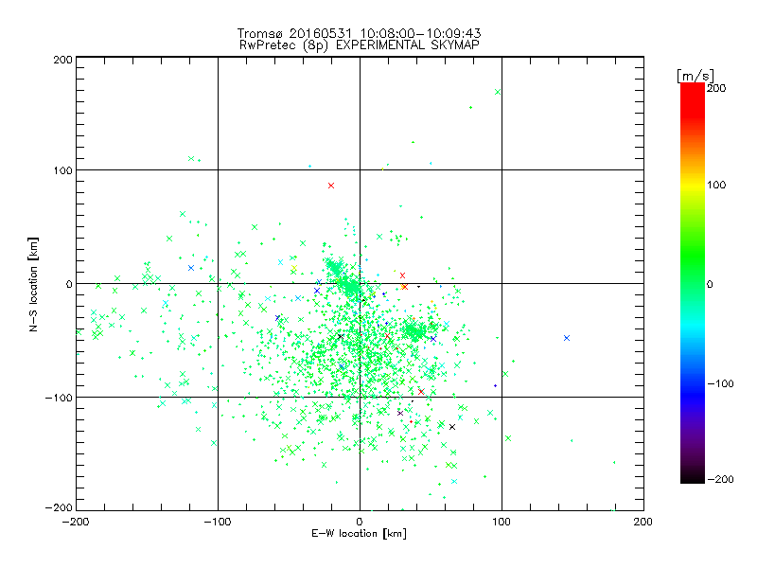Click the colorbar tick label '-200'
The height and width of the screenshot is (568, 757).
[x=720, y=479]
